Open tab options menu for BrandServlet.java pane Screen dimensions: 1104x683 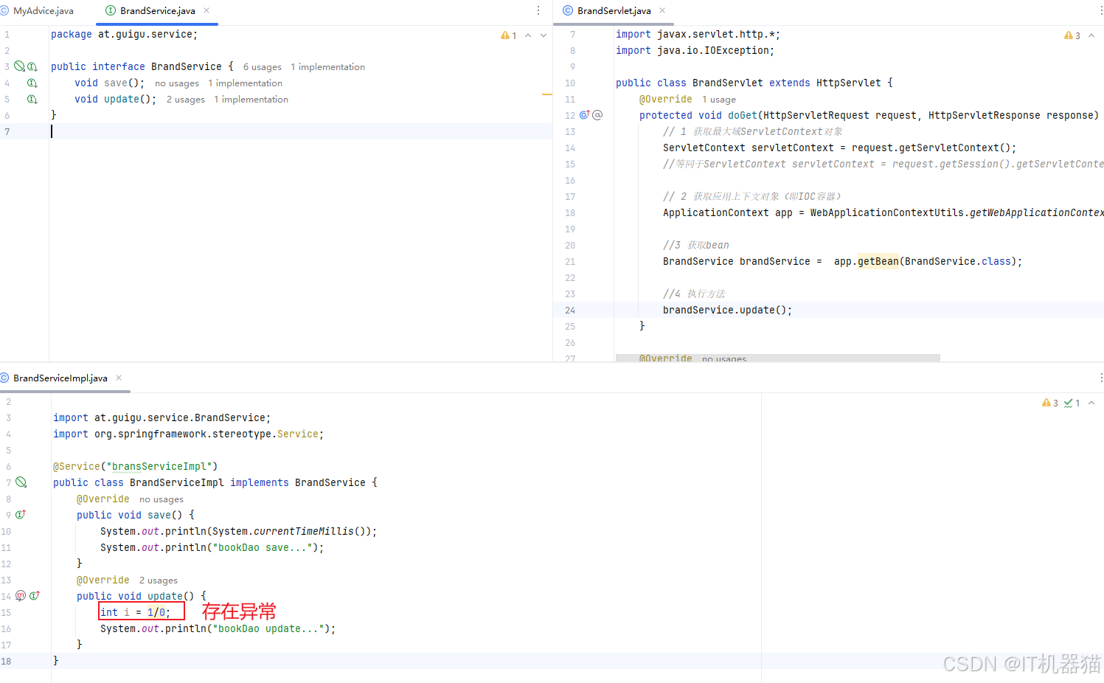[x=1101, y=10]
